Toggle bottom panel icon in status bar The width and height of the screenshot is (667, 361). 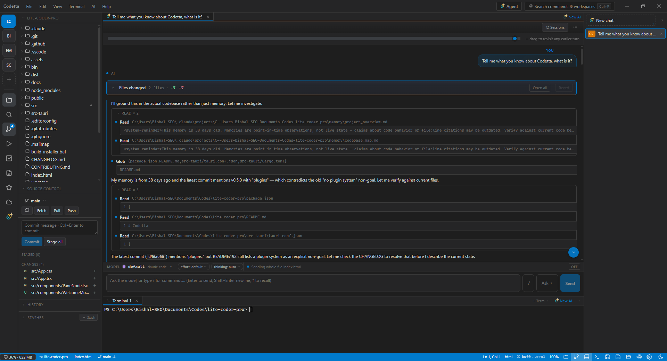click(x=587, y=357)
